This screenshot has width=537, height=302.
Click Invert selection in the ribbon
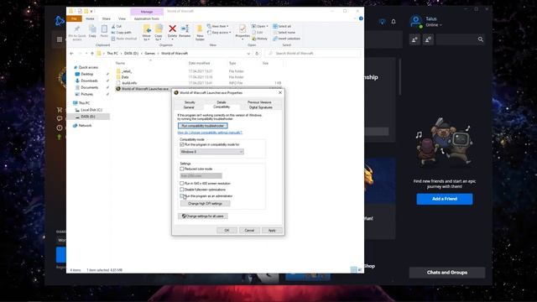point(287,39)
